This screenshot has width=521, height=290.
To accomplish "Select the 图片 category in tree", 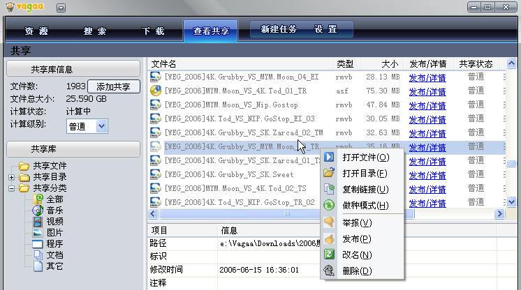I will [54, 233].
